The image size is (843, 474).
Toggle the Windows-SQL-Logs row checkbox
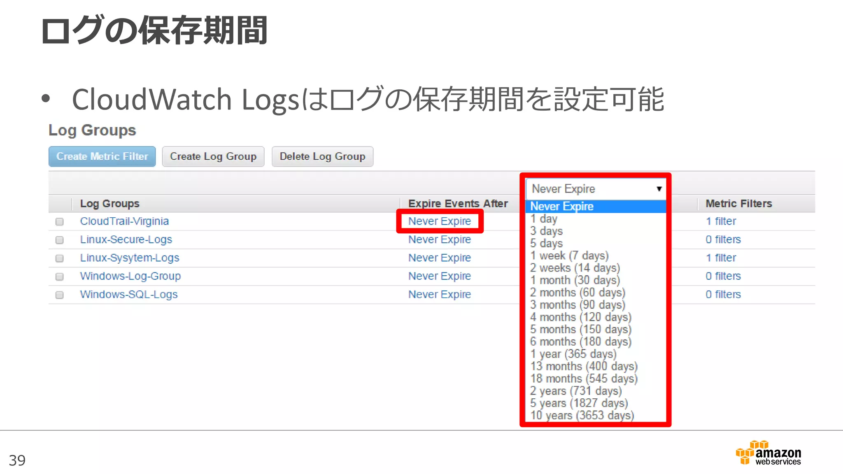tap(60, 295)
